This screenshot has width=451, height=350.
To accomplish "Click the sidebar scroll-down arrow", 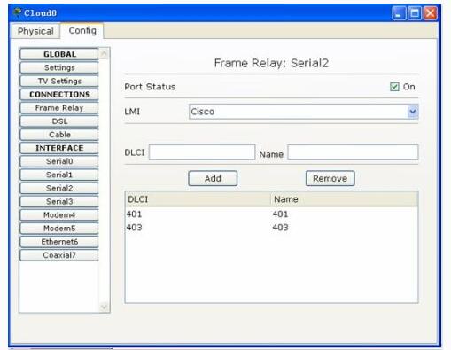I will point(104,307).
